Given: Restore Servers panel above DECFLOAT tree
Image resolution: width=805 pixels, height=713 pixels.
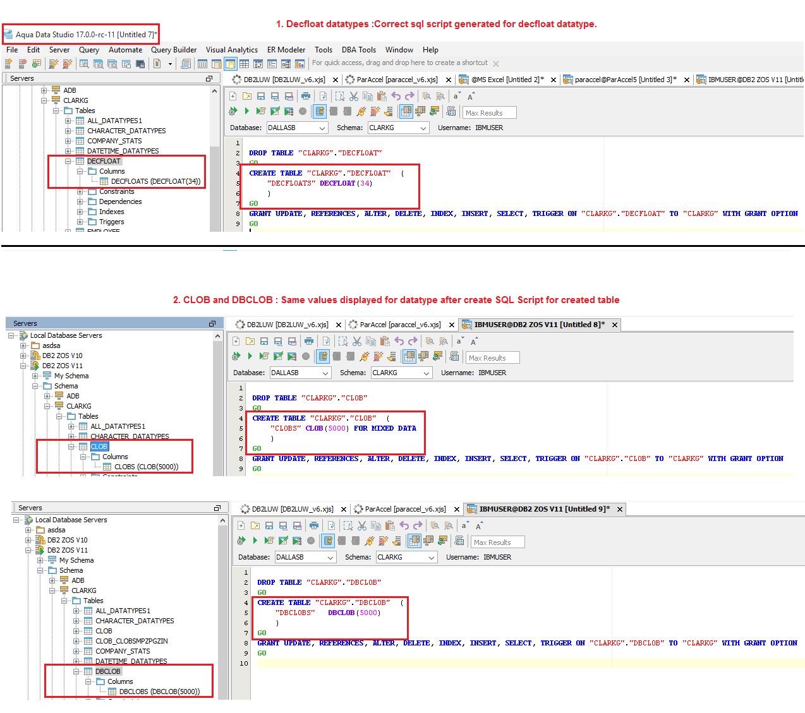Looking at the screenshot, I should [209, 79].
